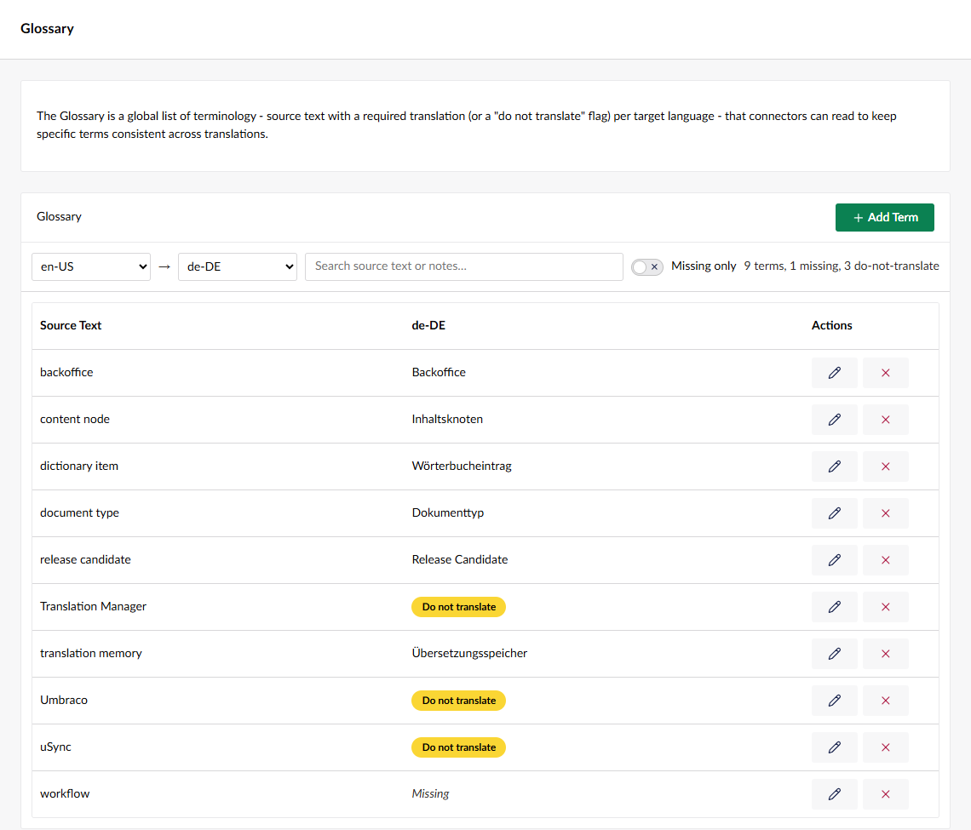Edit the workflow term

[834, 794]
